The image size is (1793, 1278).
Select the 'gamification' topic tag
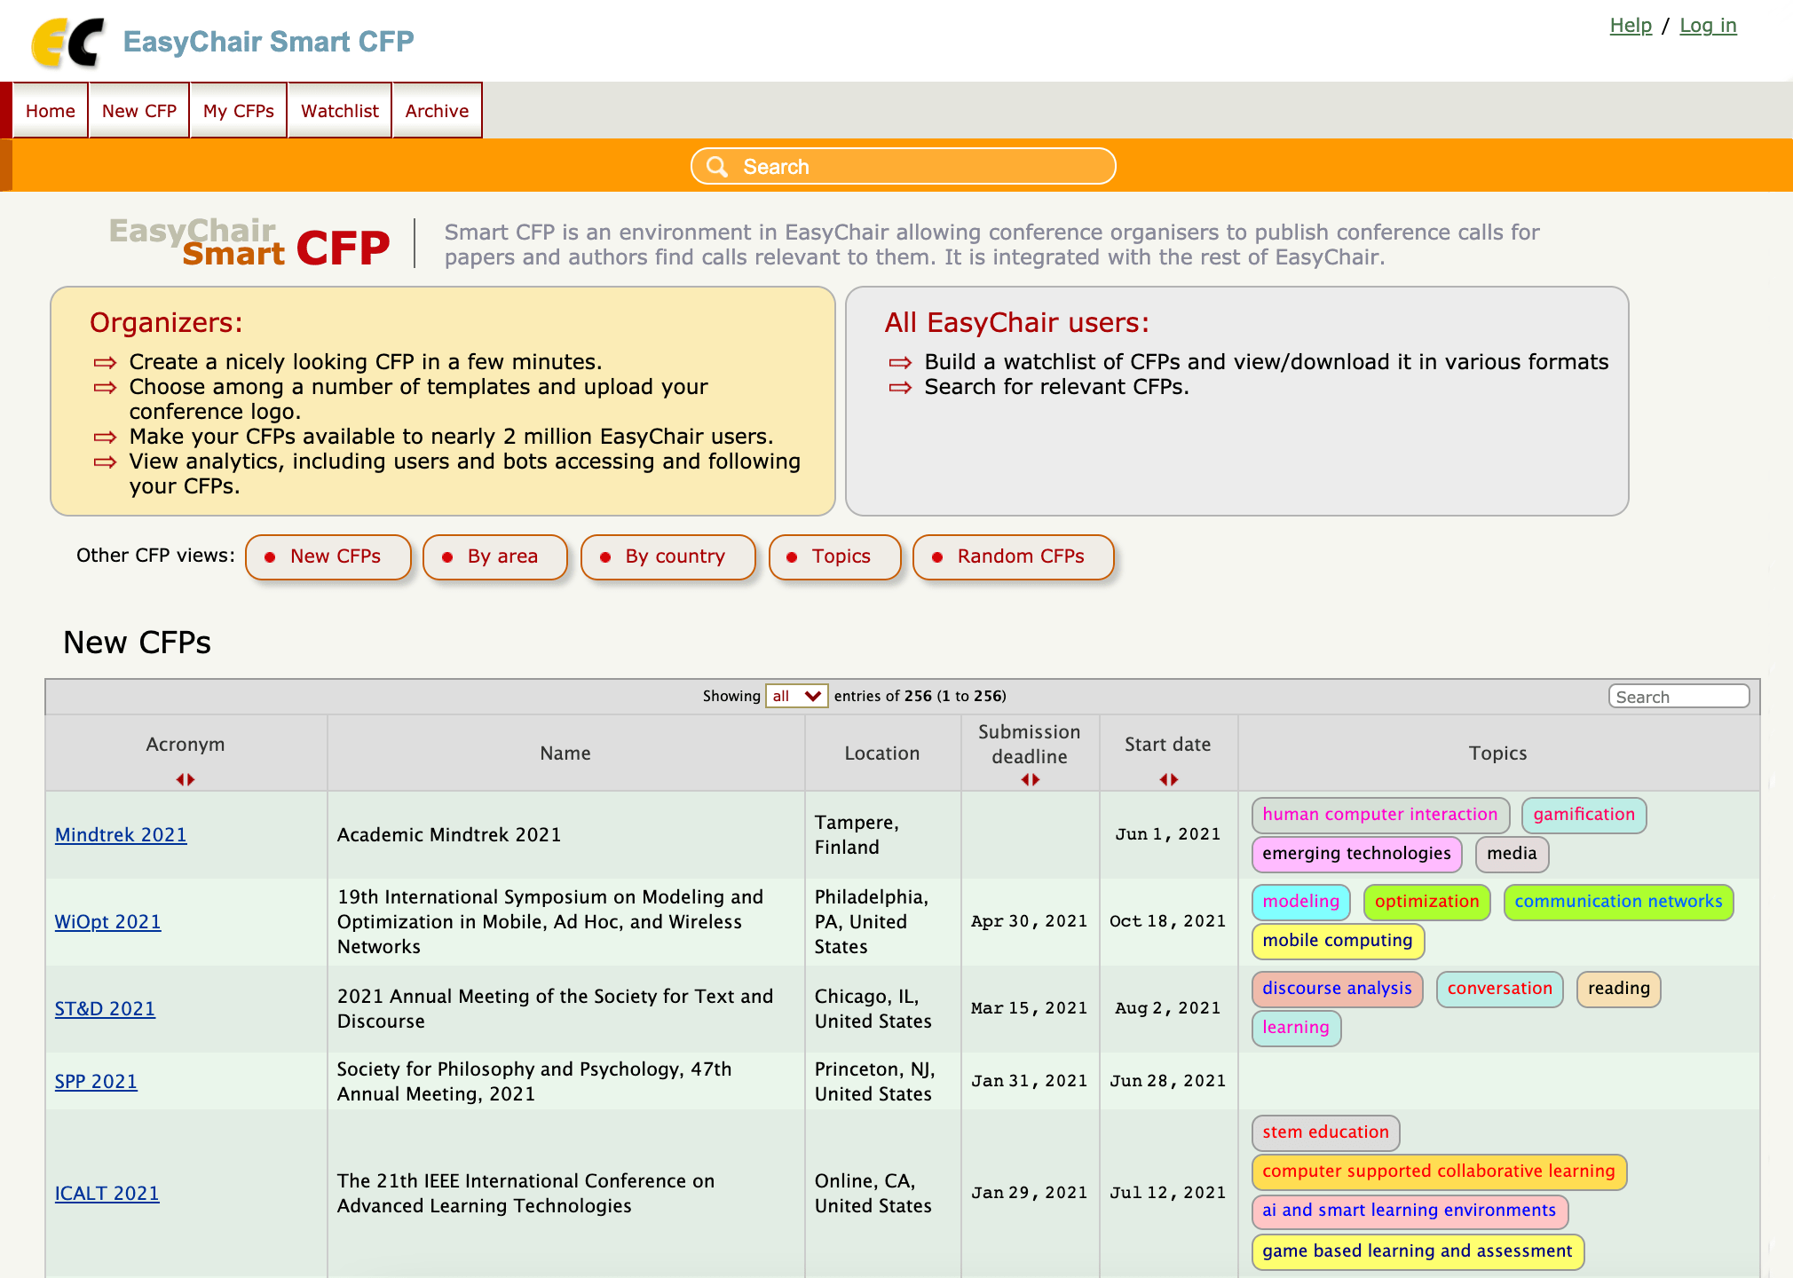(x=1584, y=815)
